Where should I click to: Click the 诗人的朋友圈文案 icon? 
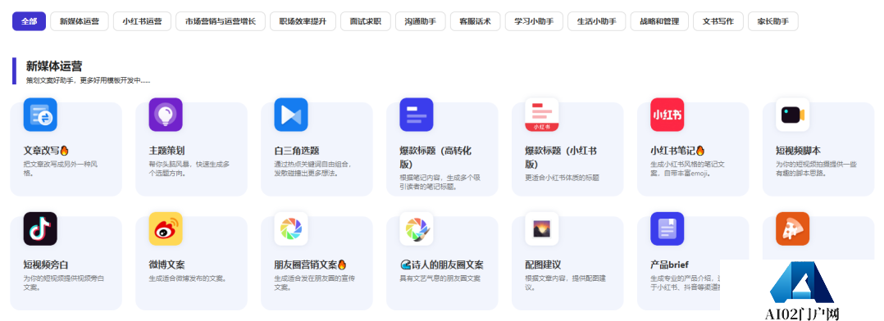click(416, 228)
